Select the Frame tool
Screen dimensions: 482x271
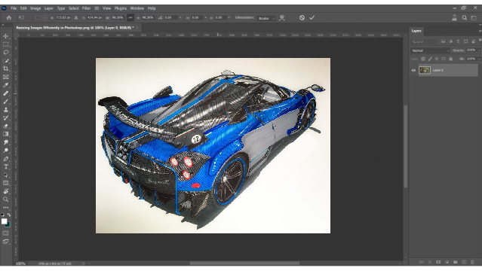pyautogui.click(x=6, y=77)
